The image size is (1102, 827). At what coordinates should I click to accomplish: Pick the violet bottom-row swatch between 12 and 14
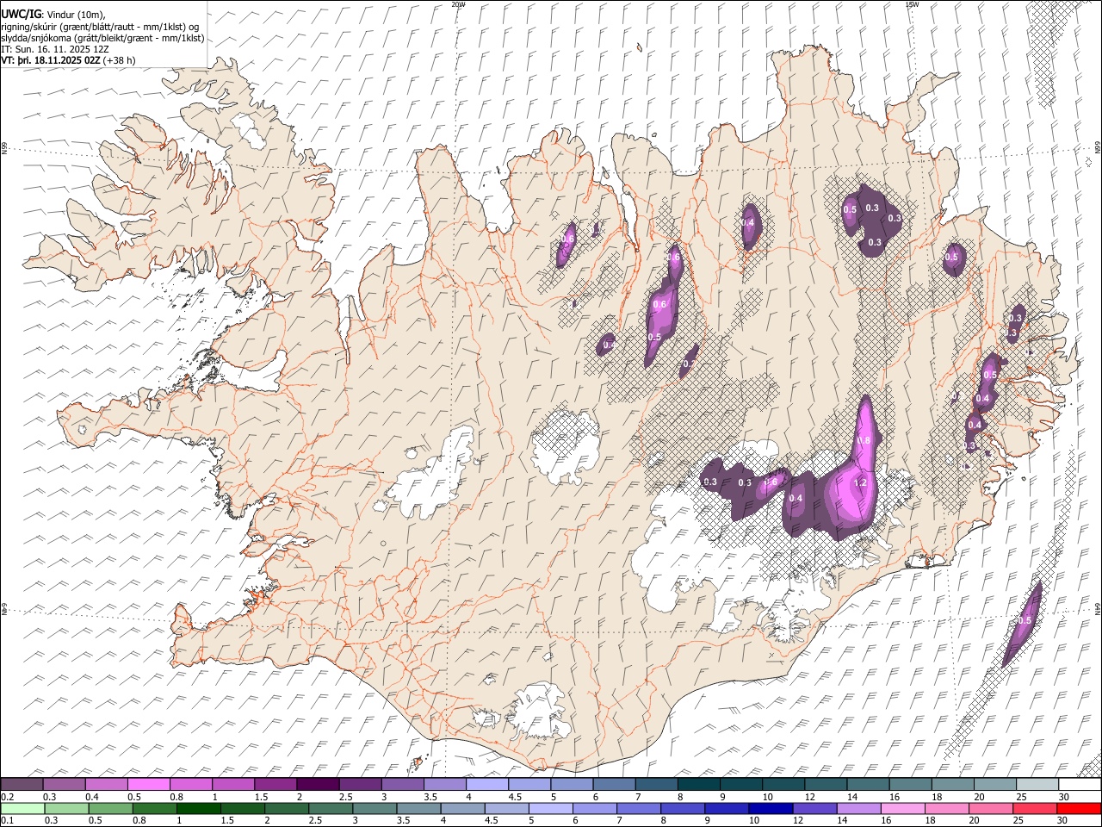click(814, 809)
